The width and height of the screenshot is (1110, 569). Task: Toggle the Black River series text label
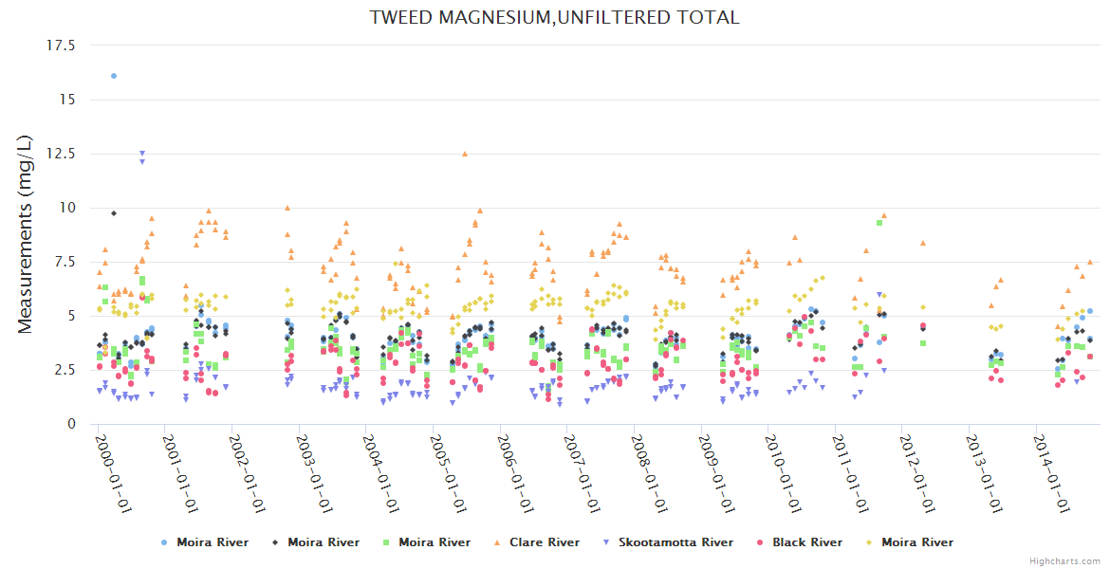[806, 542]
